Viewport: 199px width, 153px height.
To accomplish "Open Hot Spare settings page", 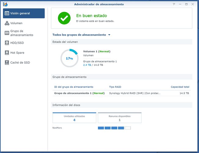I will [17, 53].
